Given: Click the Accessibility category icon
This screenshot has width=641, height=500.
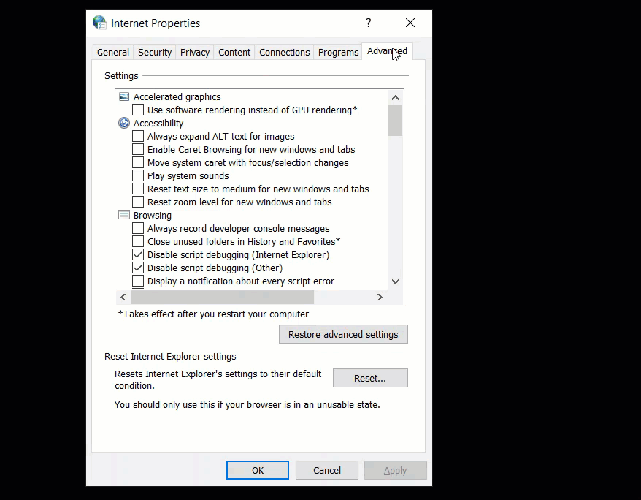Looking at the screenshot, I should click(123, 123).
